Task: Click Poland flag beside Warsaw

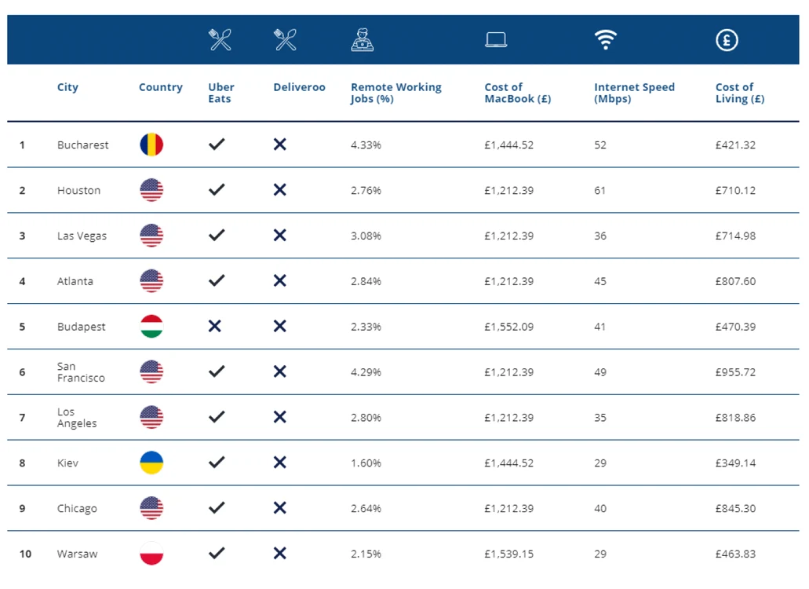Action: (151, 554)
